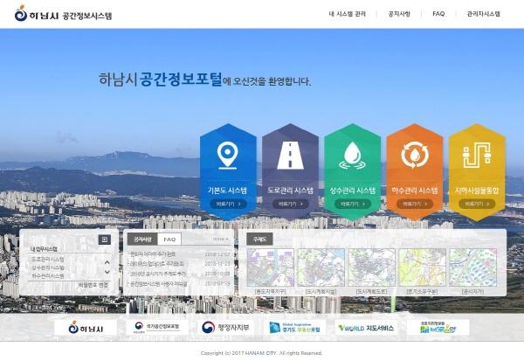Open the 행정자치부 banner logo
The height and width of the screenshot is (361, 524).
pyautogui.click(x=224, y=328)
